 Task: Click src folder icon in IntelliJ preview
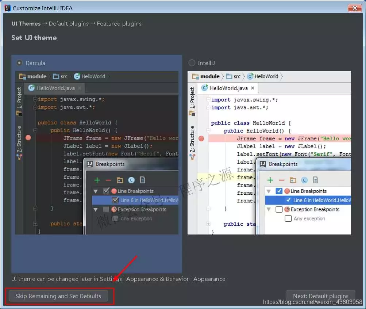pos(229,76)
